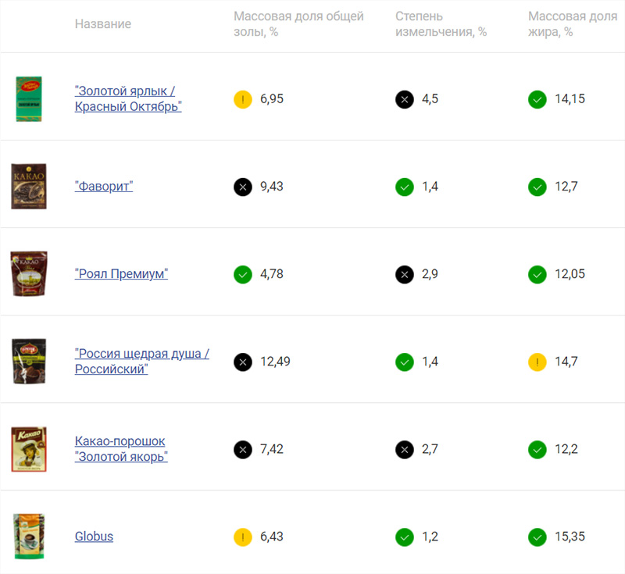This screenshot has height=574, width=625.
Task: Click black cross icon beside 9,43 ash value
Action: pyautogui.click(x=243, y=187)
